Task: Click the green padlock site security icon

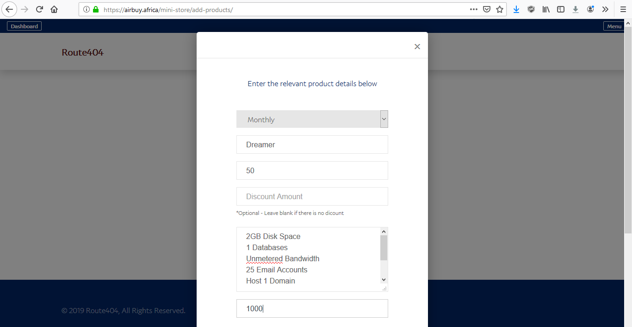Action: [96, 9]
